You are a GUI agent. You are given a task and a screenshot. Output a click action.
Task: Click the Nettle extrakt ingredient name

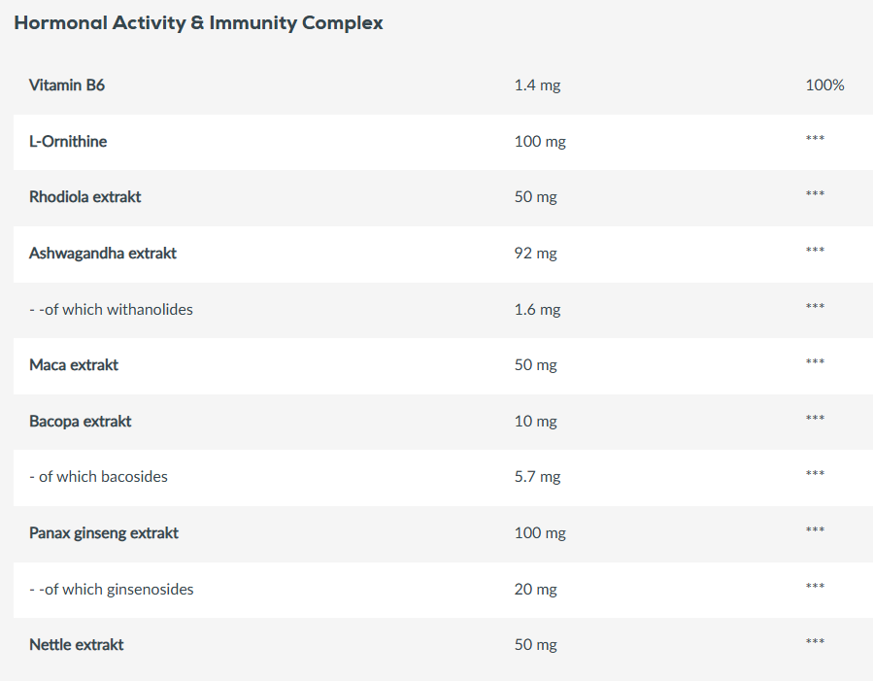pos(77,645)
